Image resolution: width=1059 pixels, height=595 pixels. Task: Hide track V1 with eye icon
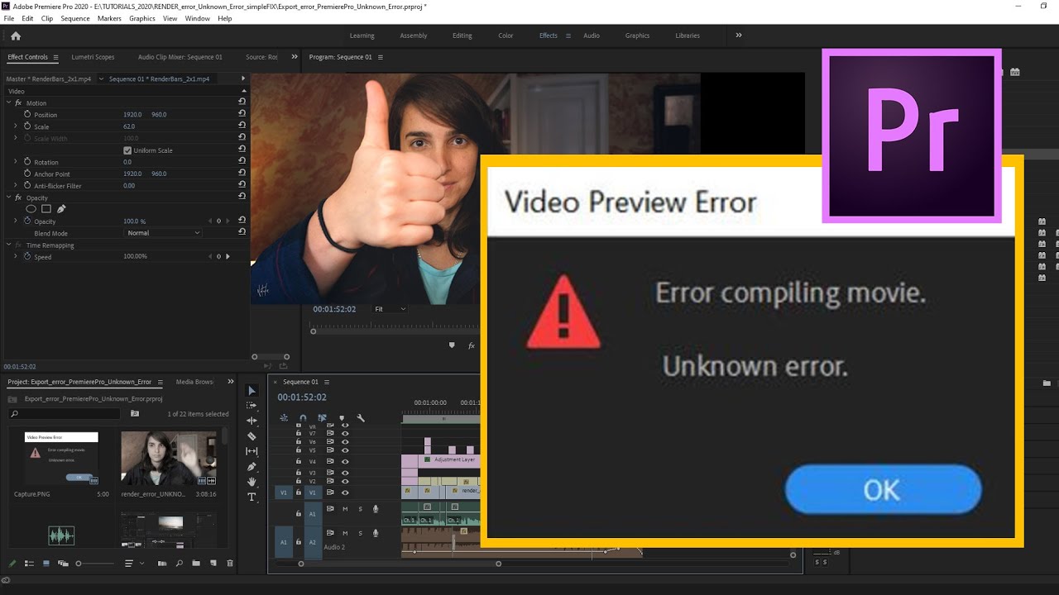[345, 492]
